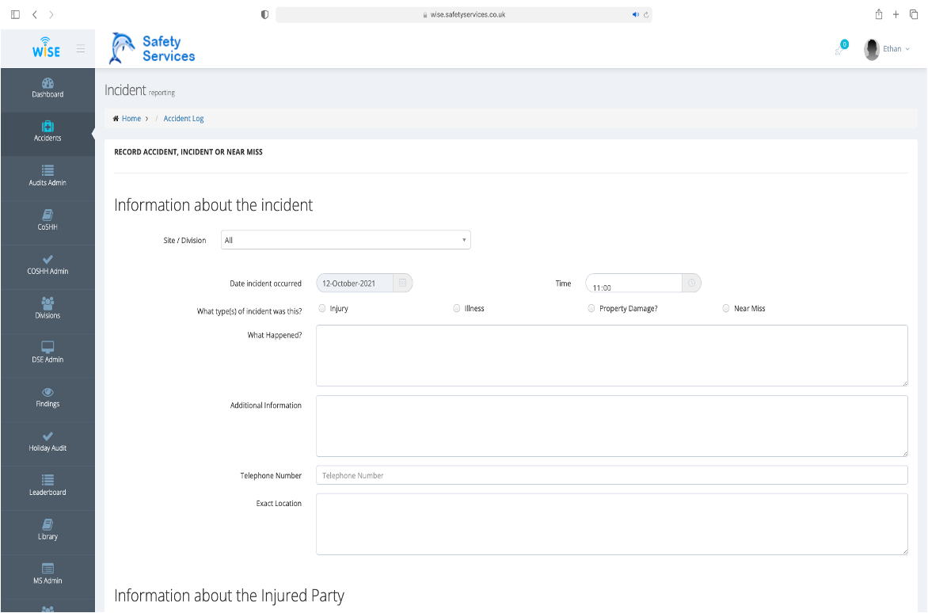928x613 pixels.
Task: Click the browser sidebar toggle icon
Action: click(15, 15)
